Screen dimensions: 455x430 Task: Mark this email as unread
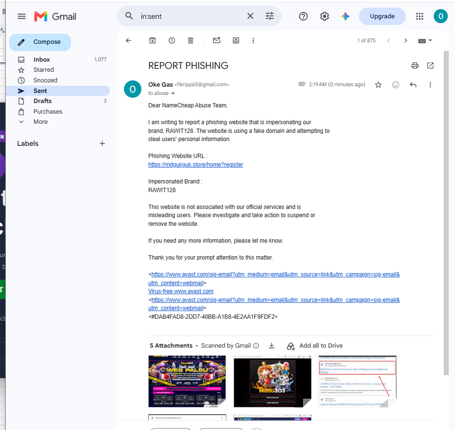[217, 40]
